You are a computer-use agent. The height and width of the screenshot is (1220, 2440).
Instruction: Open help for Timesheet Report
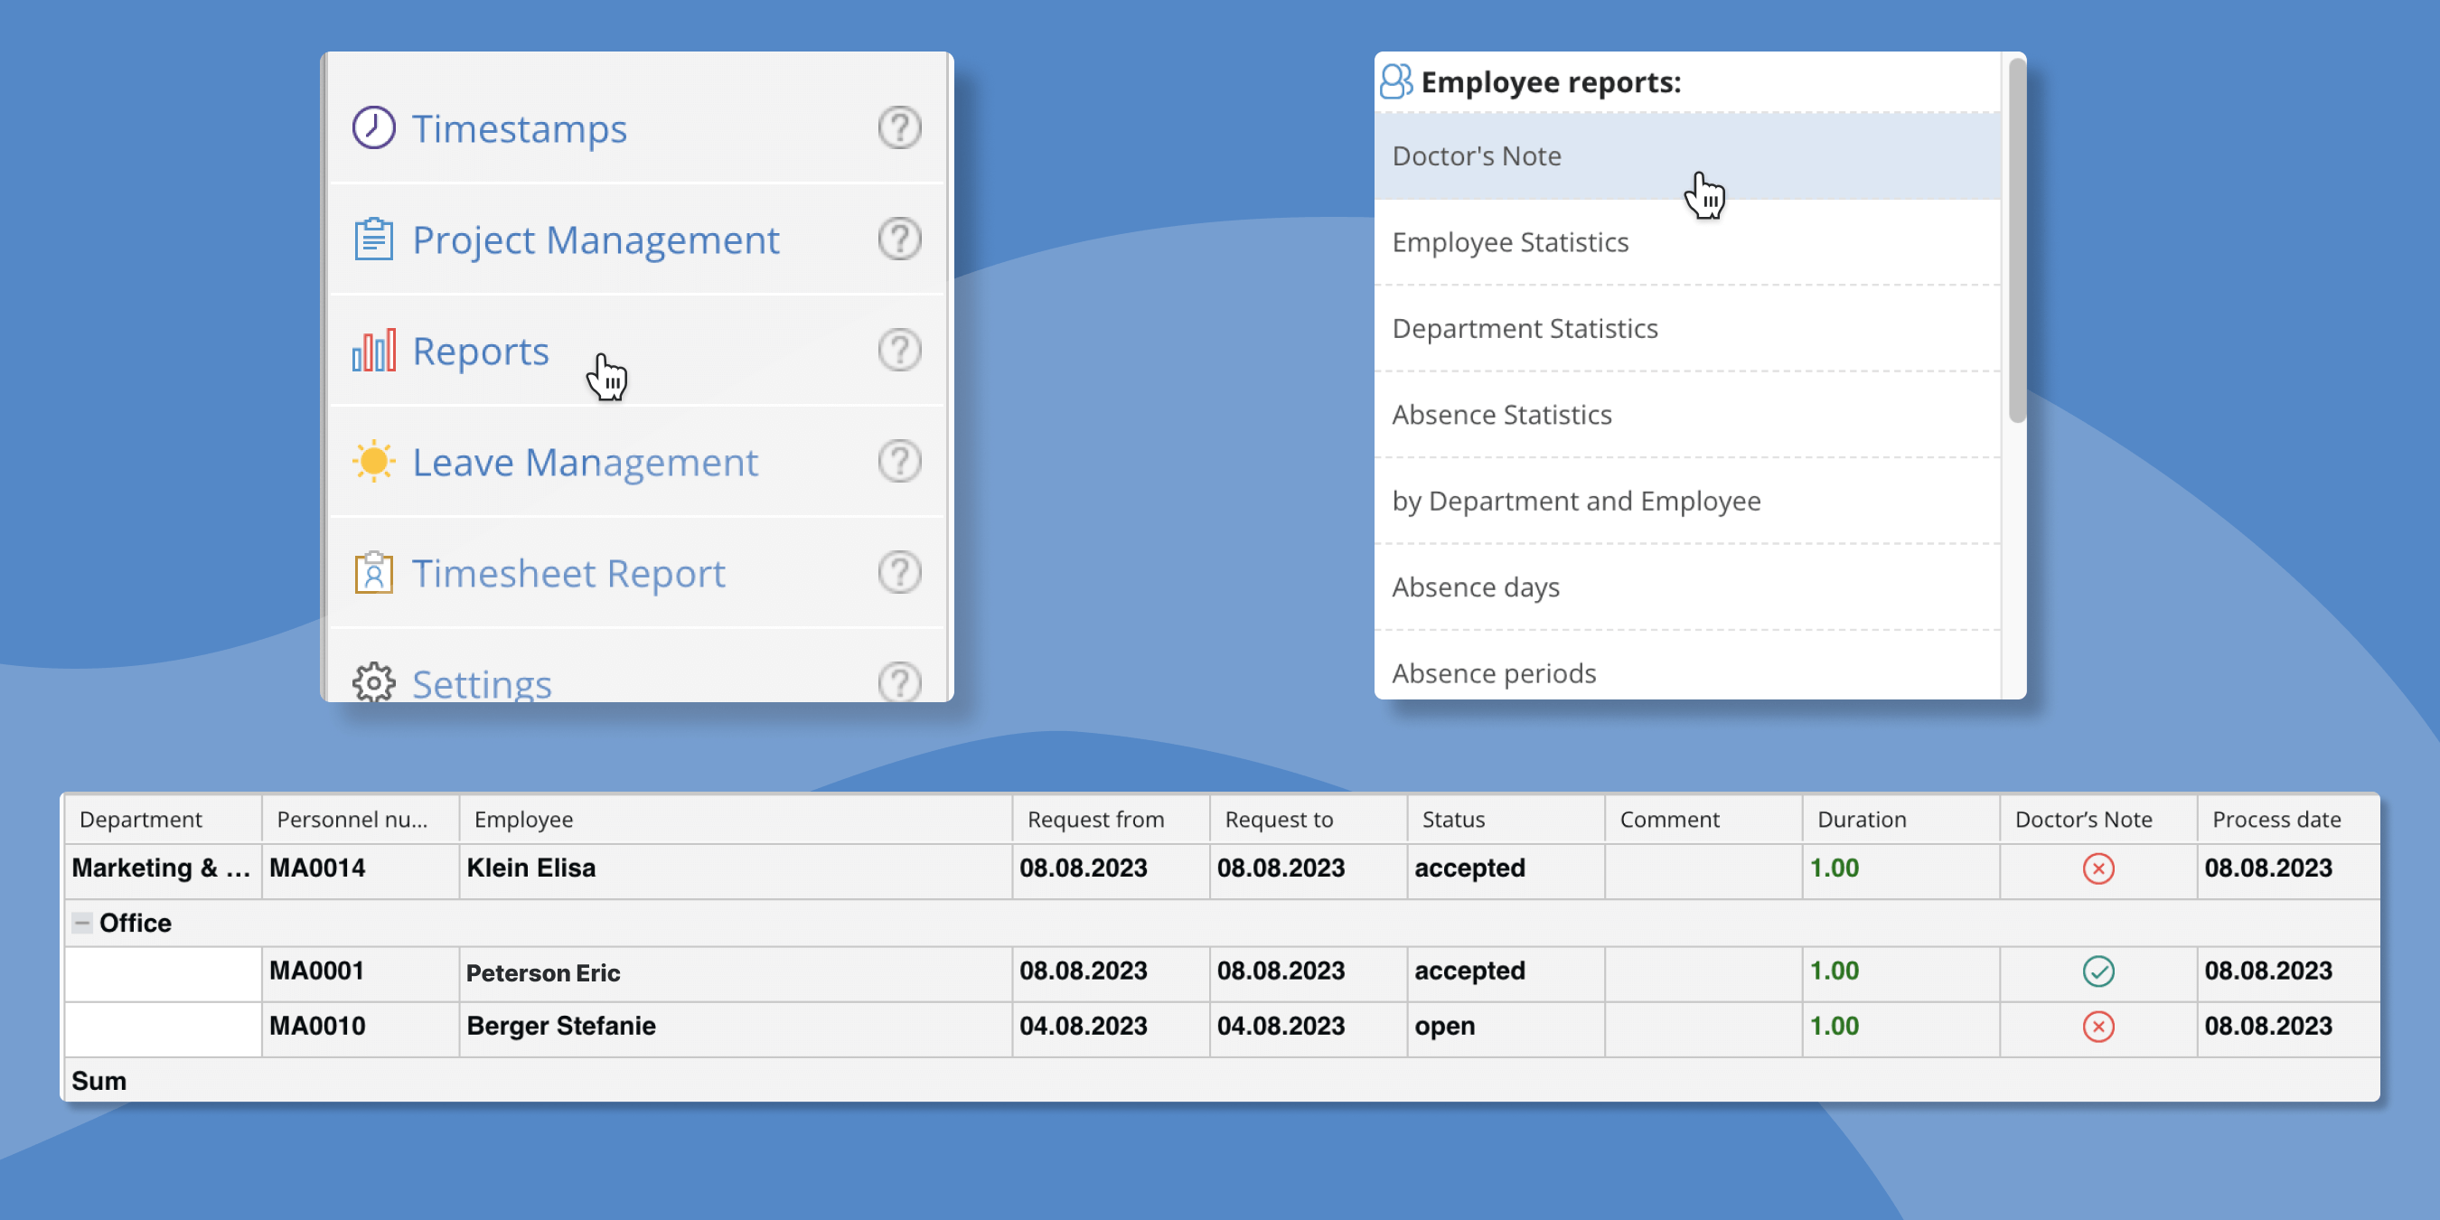tap(899, 572)
